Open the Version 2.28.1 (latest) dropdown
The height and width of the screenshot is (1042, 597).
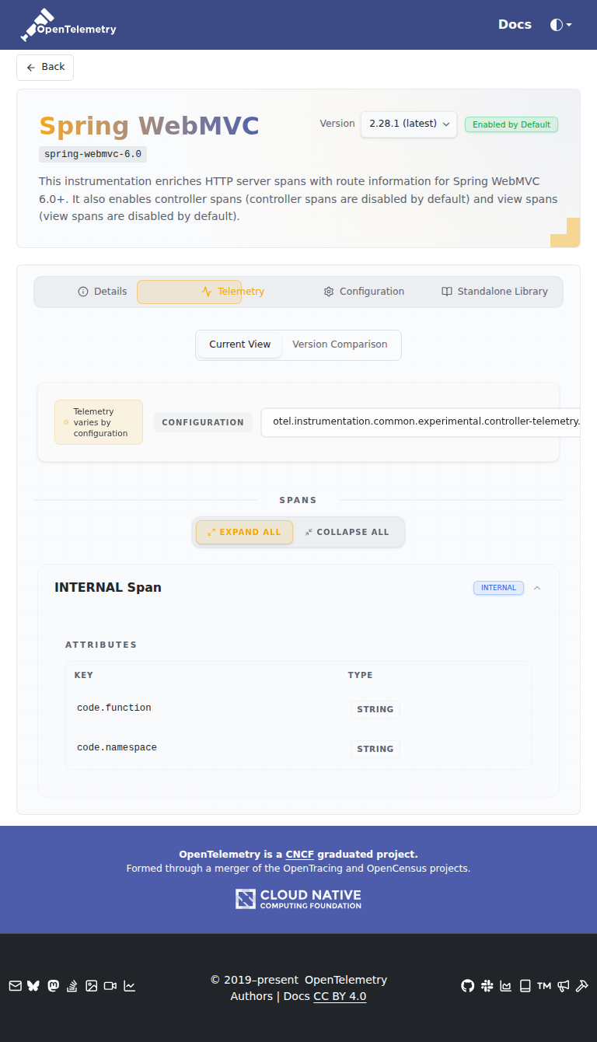point(409,124)
